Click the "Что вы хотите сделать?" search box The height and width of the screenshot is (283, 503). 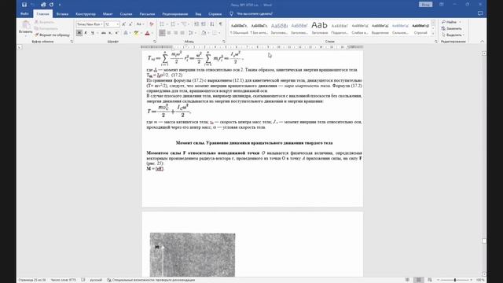(255, 14)
